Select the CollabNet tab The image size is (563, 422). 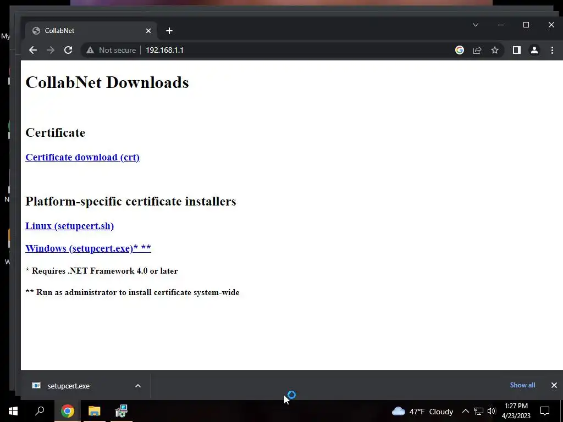pos(91,31)
